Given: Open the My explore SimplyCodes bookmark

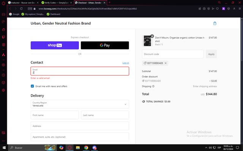Looking at the screenshot, I should 33,14.
